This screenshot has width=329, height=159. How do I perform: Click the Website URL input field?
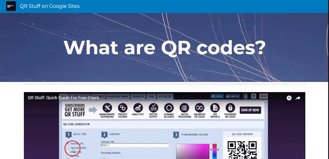point(135,145)
